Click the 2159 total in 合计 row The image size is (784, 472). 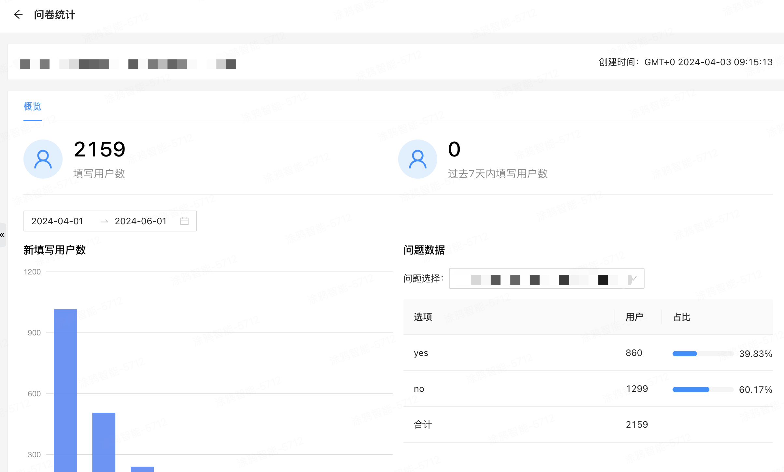(x=637, y=424)
